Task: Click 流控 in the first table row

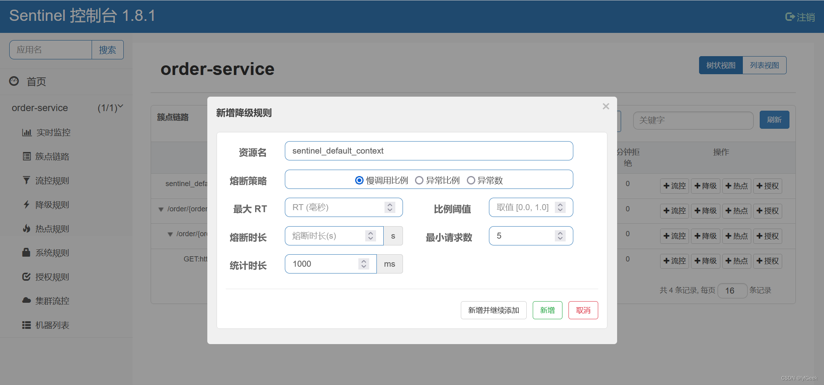Action: tap(675, 186)
